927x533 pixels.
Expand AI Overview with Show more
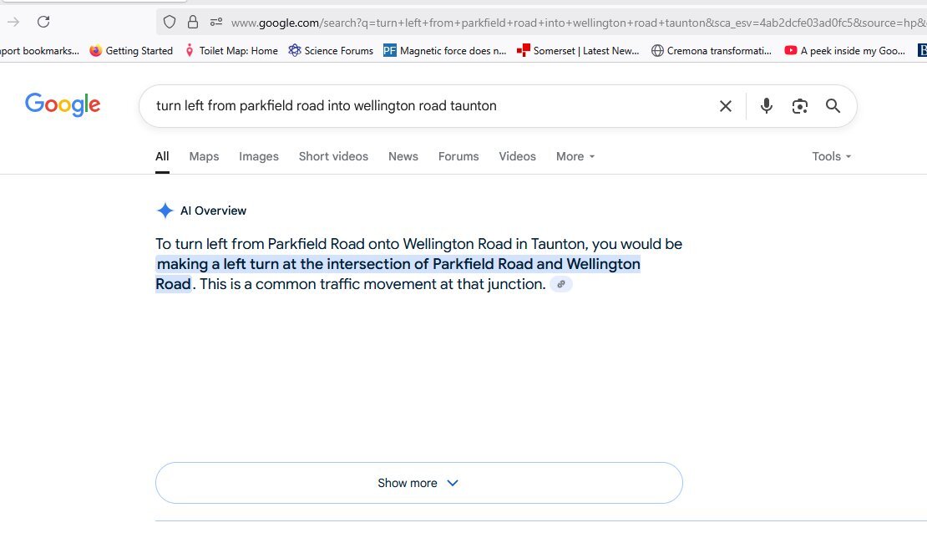(418, 483)
